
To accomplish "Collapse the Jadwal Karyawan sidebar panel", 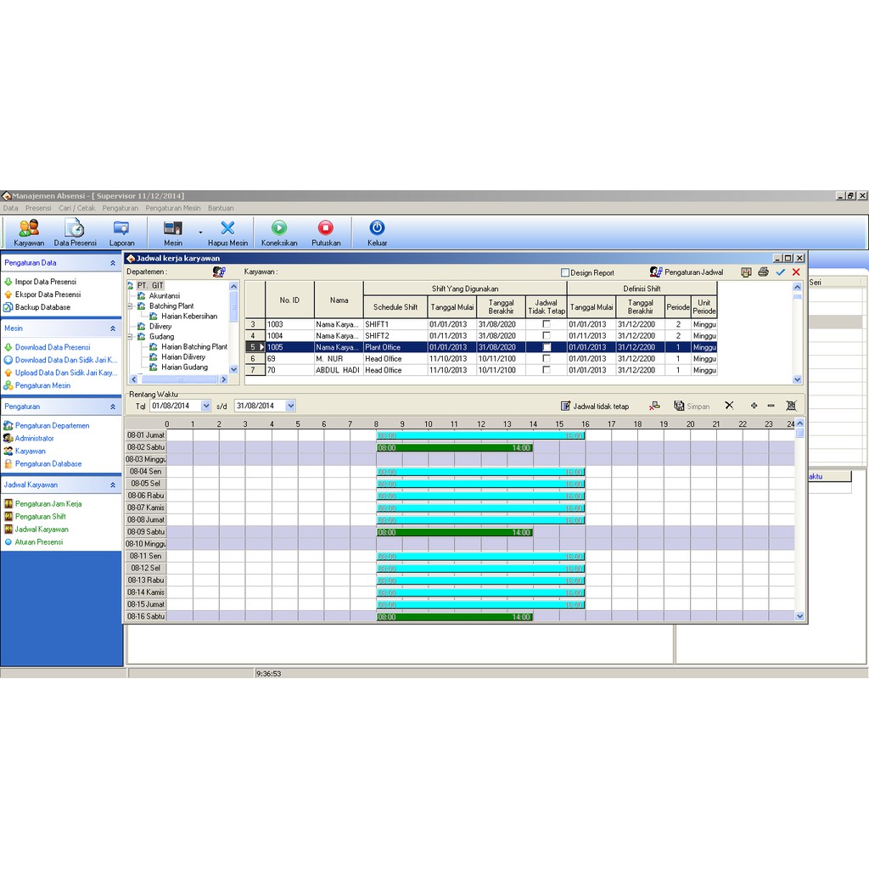I will point(113,485).
